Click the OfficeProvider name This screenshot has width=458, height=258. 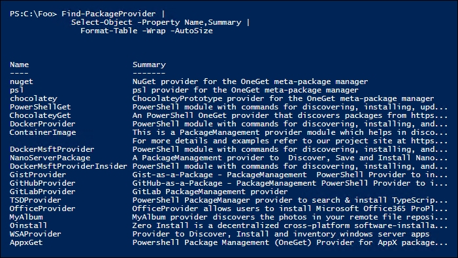click(x=42, y=208)
